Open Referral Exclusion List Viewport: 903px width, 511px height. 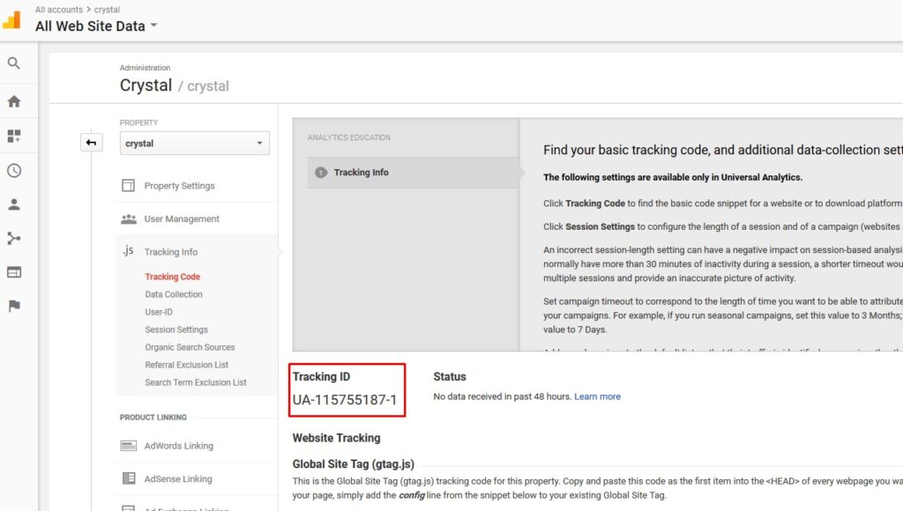(187, 365)
